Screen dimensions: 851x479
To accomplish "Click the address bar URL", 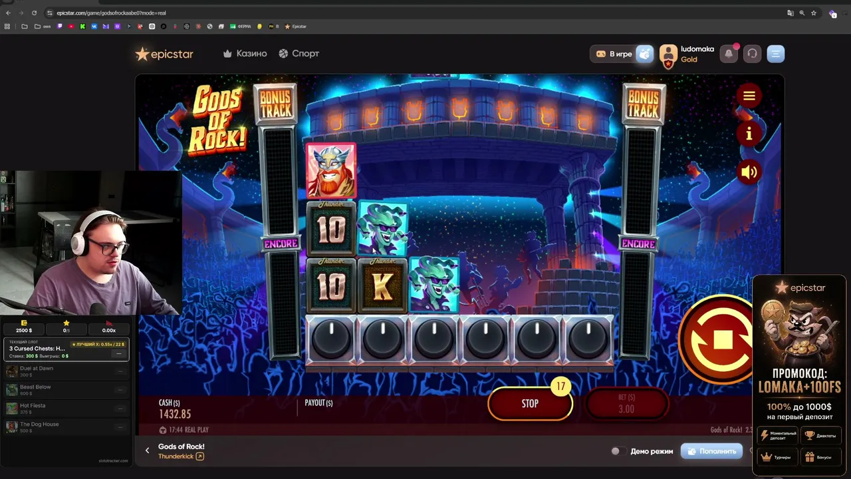I will (111, 13).
